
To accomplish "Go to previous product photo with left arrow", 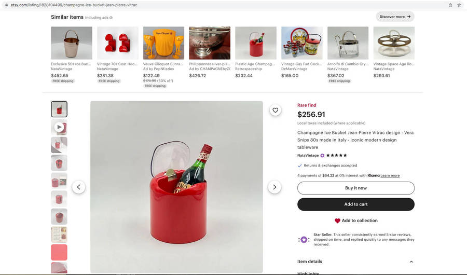I will tap(78, 187).
